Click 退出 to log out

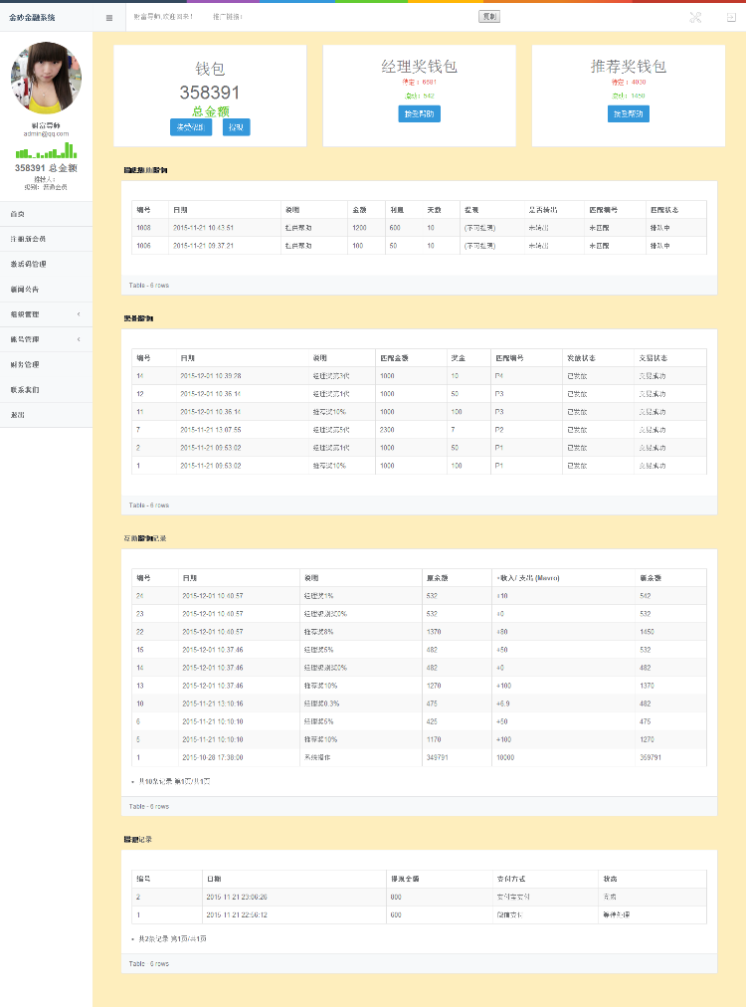[x=17, y=415]
